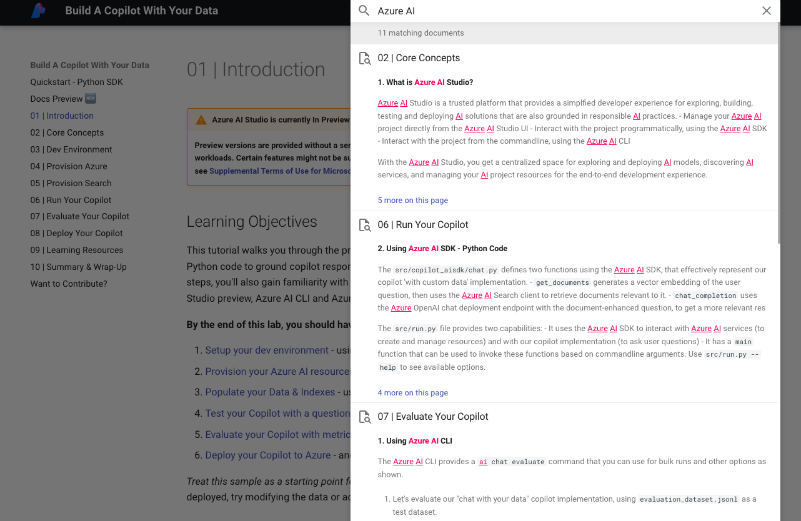Click the search results scrollbar thumb

(778, 132)
